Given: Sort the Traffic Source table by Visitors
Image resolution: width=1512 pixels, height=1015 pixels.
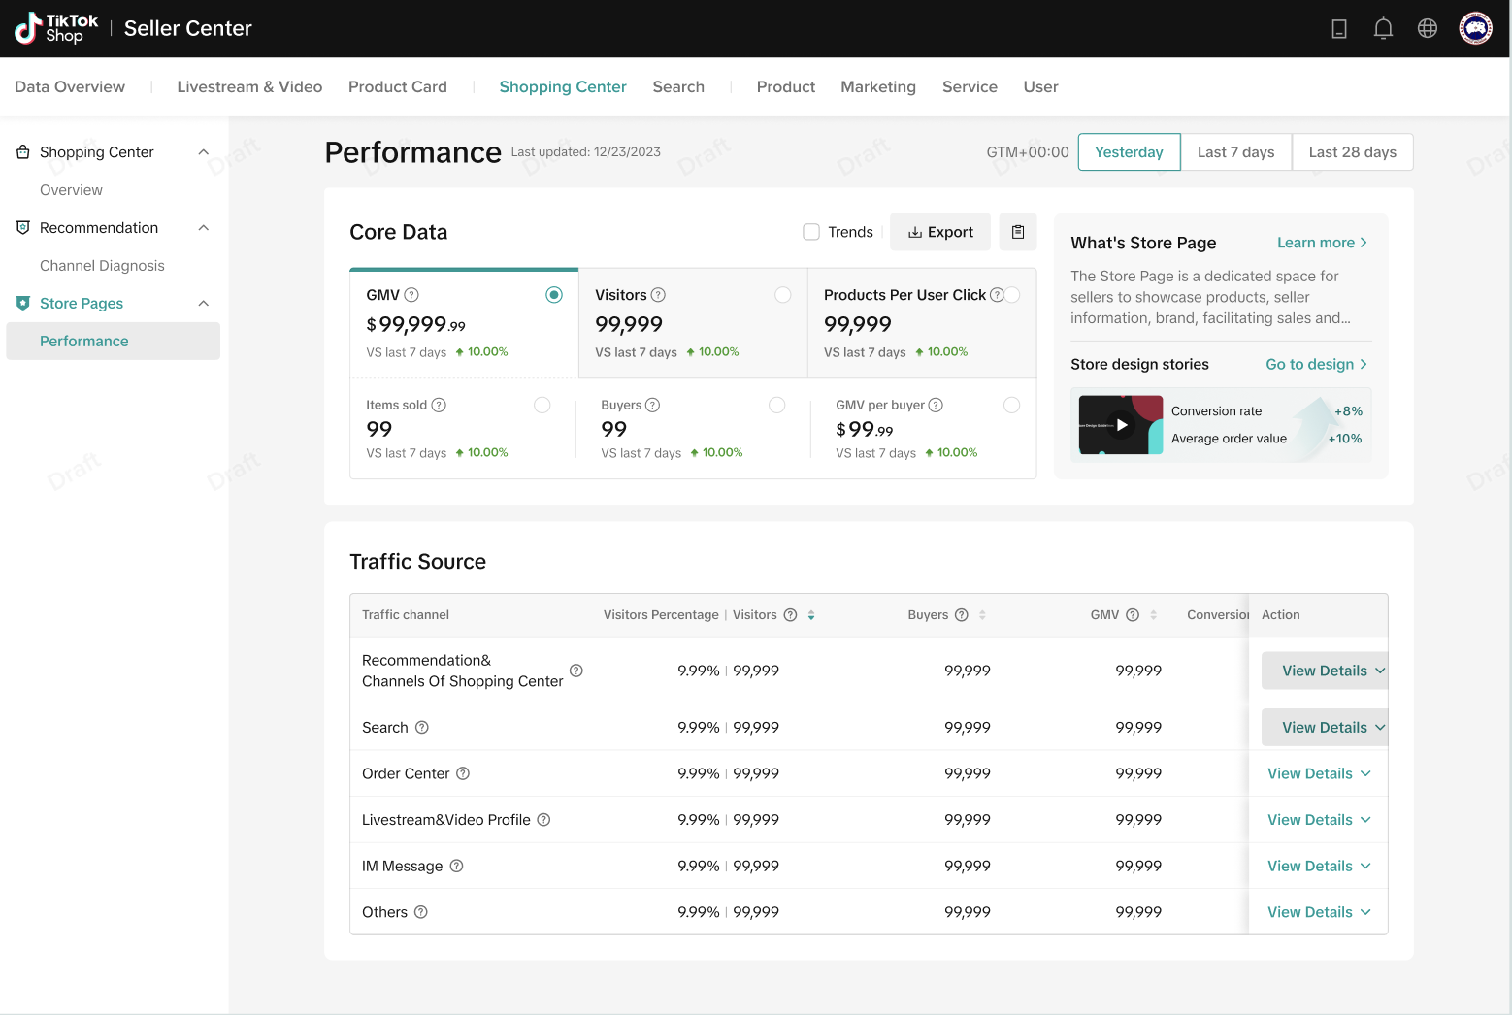Looking at the screenshot, I should pos(811,615).
